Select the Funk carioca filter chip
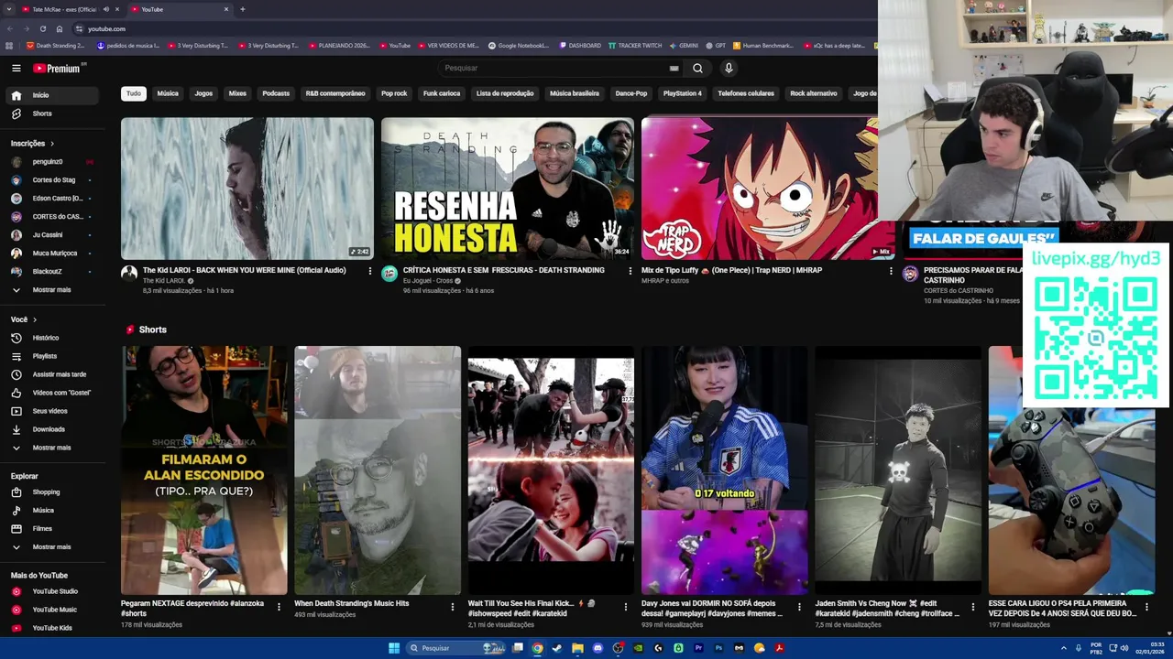 [x=442, y=93]
